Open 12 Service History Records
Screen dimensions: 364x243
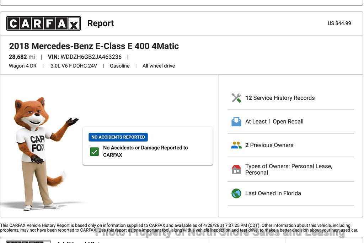pos(280,98)
